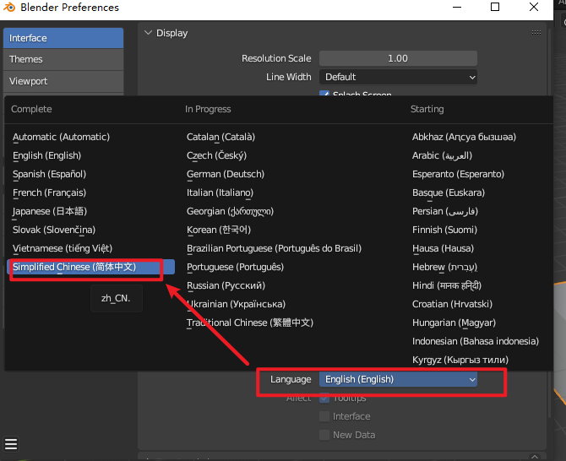Click the Display panel drag grip dots
Screen dimensions: 566x461
536,33
